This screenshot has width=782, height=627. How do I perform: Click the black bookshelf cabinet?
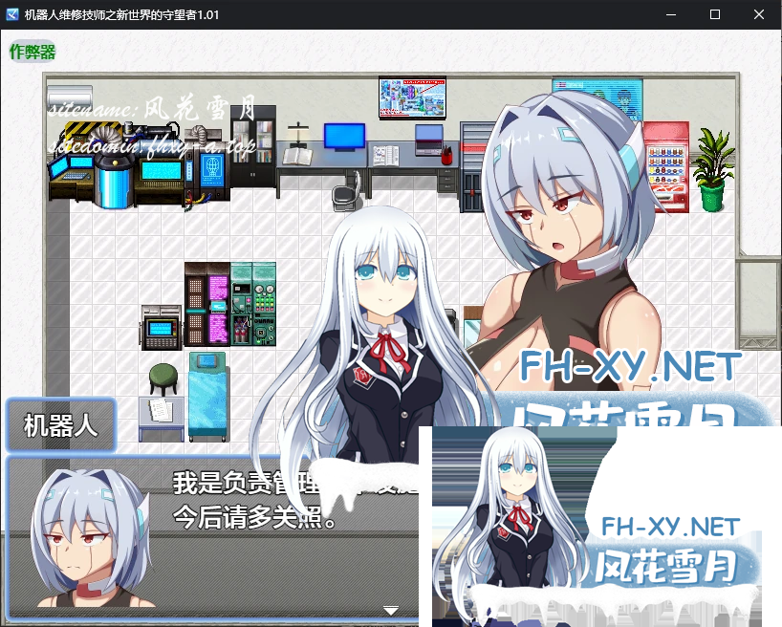252,146
